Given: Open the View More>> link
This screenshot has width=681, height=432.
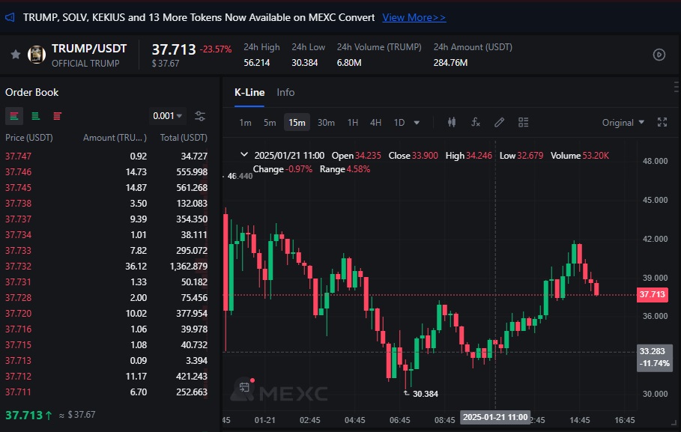Looking at the screenshot, I should [414, 17].
